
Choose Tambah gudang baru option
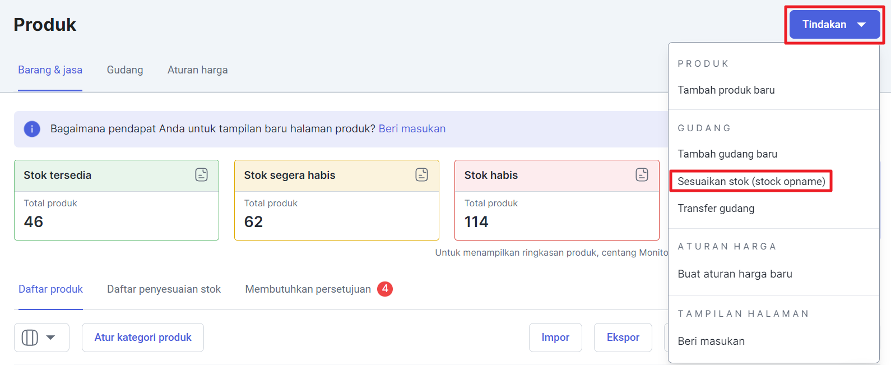click(x=727, y=154)
